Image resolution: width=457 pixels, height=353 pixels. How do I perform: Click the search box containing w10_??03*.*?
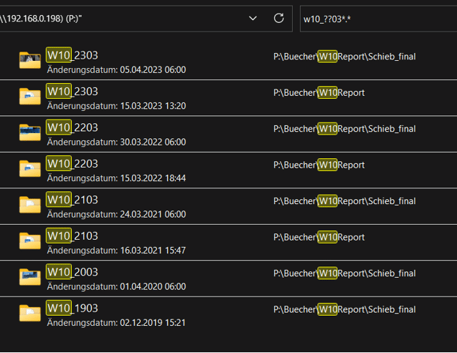click(x=377, y=19)
